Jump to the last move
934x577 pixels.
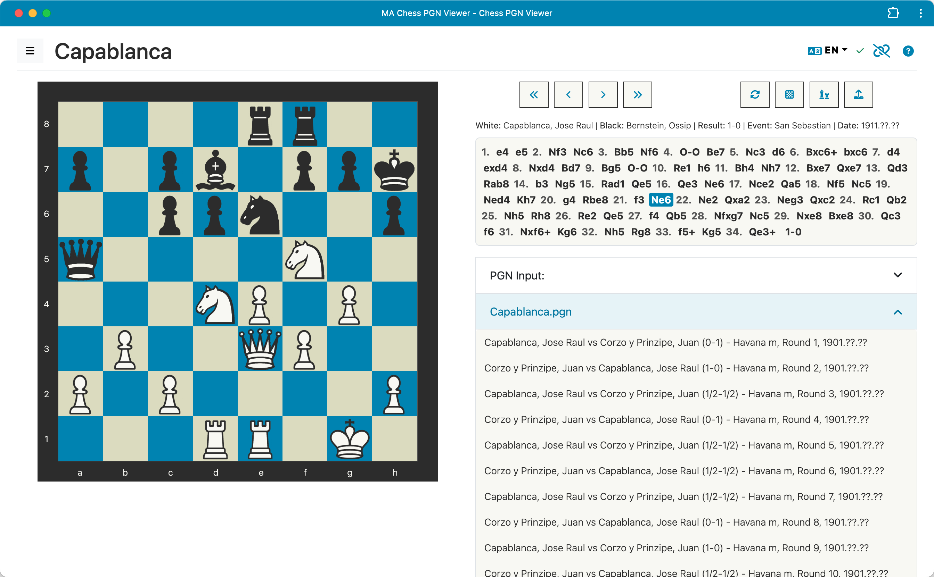pos(637,95)
